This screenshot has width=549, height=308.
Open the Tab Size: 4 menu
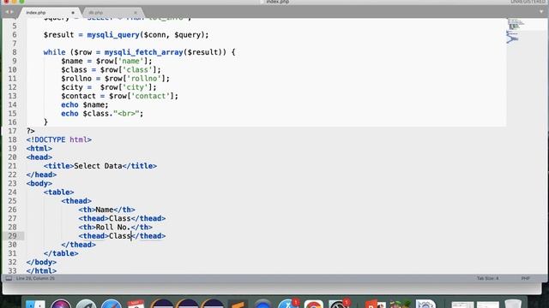coord(487,278)
